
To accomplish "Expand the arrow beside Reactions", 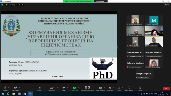I will 113,88.
